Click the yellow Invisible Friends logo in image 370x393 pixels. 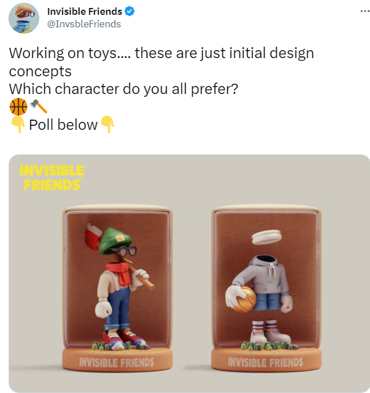click(52, 178)
